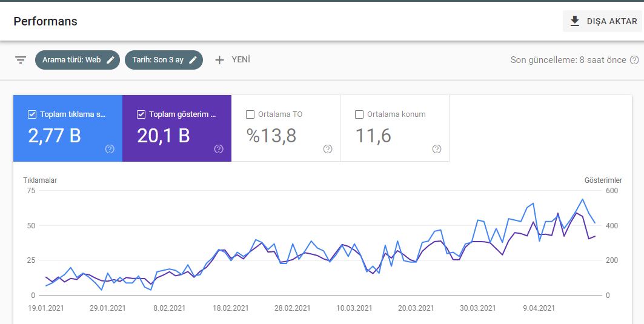Screen dimensions: 644x324
Task: Edit the Tarih: Son 3 ay pencil icon
Action: coord(193,60)
